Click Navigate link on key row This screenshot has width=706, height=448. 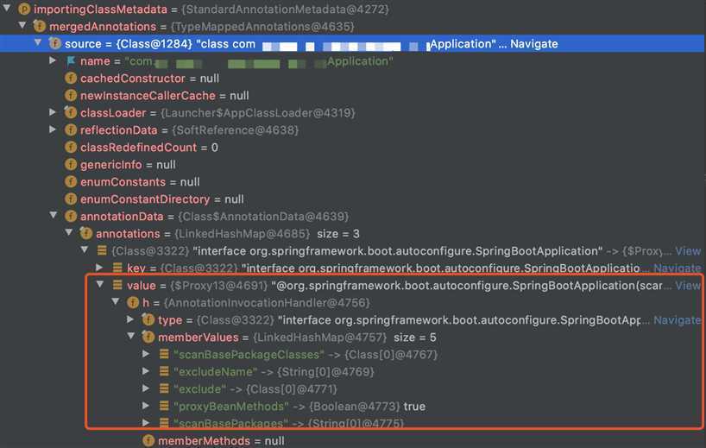click(x=678, y=268)
